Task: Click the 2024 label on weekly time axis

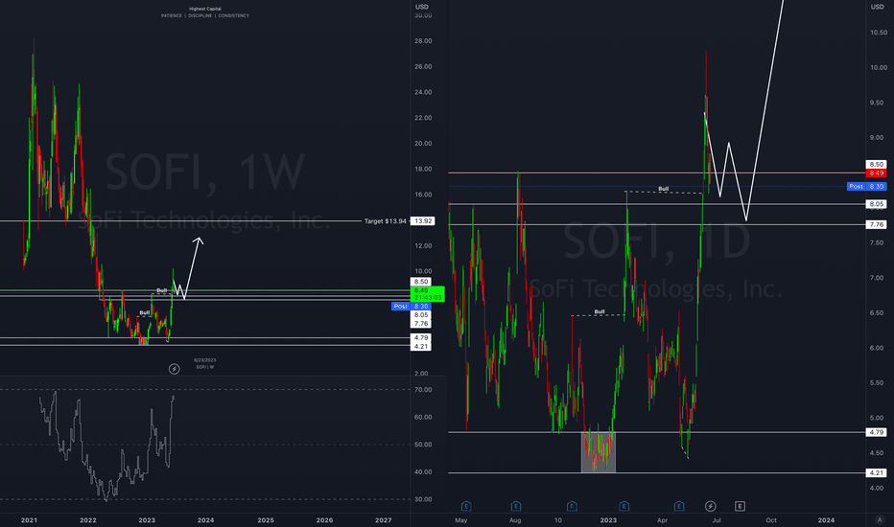Action: point(206,520)
